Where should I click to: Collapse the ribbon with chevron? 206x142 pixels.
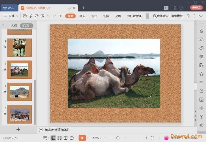(x=201, y=16)
